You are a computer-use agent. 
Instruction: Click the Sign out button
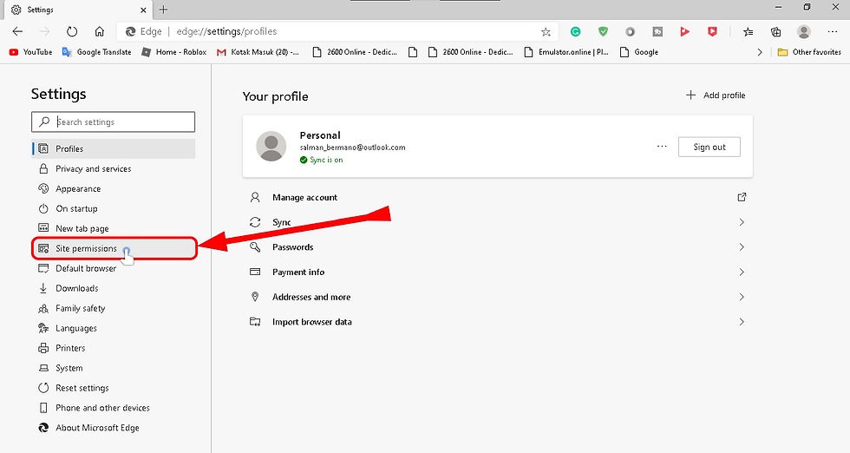pos(709,147)
